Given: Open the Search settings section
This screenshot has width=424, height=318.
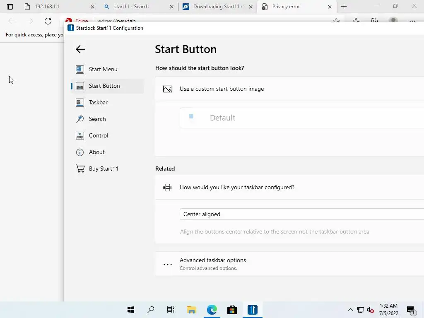Looking at the screenshot, I should pyautogui.click(x=107, y=119).
